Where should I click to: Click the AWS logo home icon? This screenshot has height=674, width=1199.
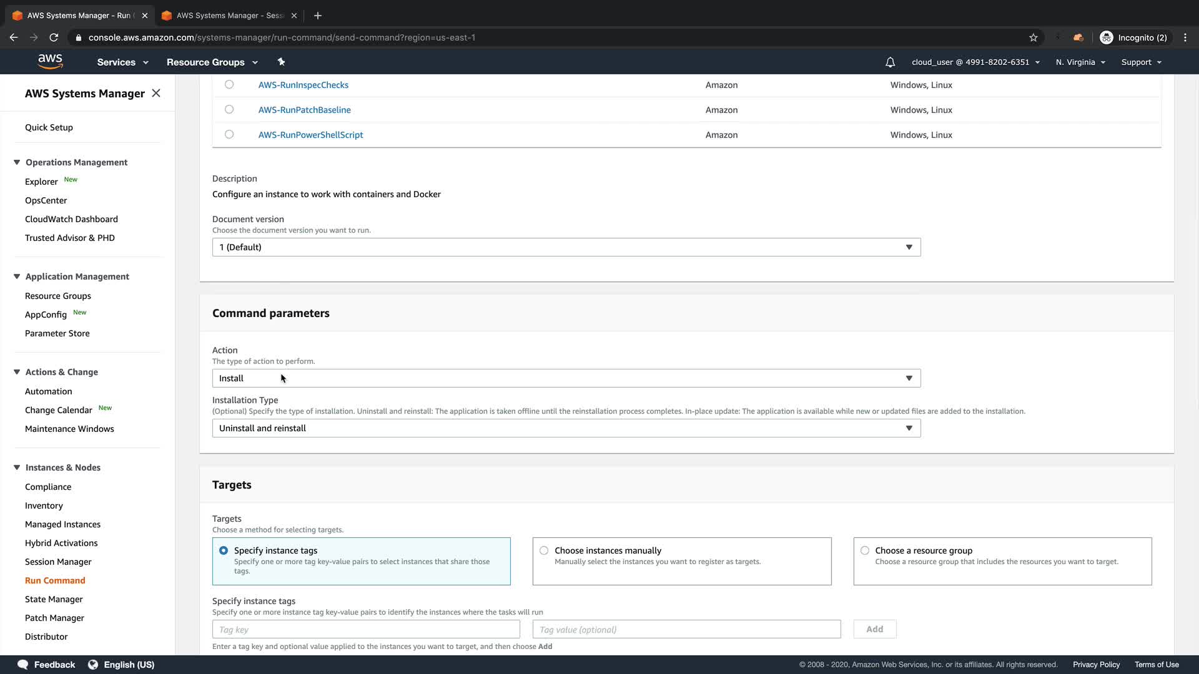[50, 61]
